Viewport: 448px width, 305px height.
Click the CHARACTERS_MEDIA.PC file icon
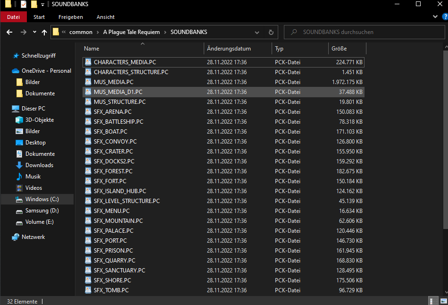click(x=88, y=62)
